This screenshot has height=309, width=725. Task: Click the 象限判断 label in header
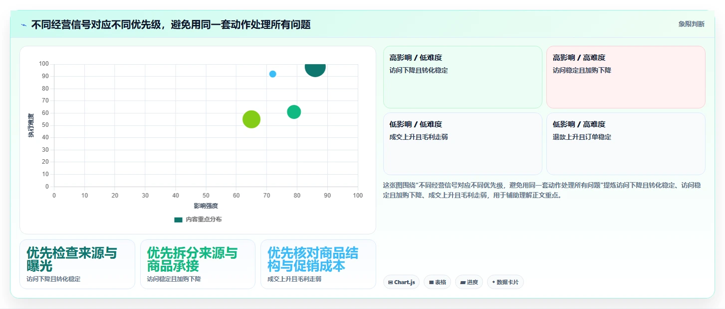(692, 24)
